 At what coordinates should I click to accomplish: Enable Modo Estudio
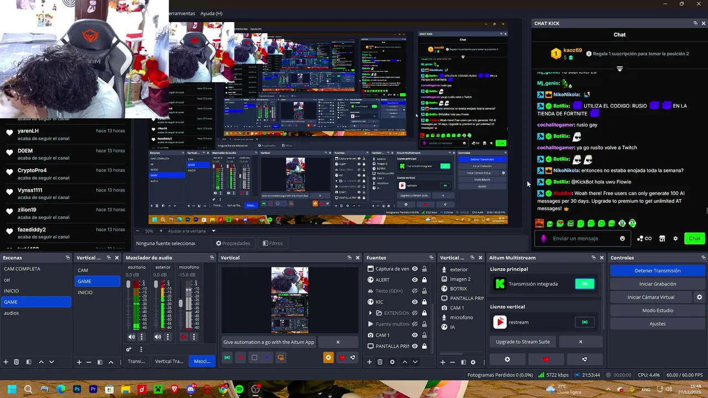[x=658, y=311]
